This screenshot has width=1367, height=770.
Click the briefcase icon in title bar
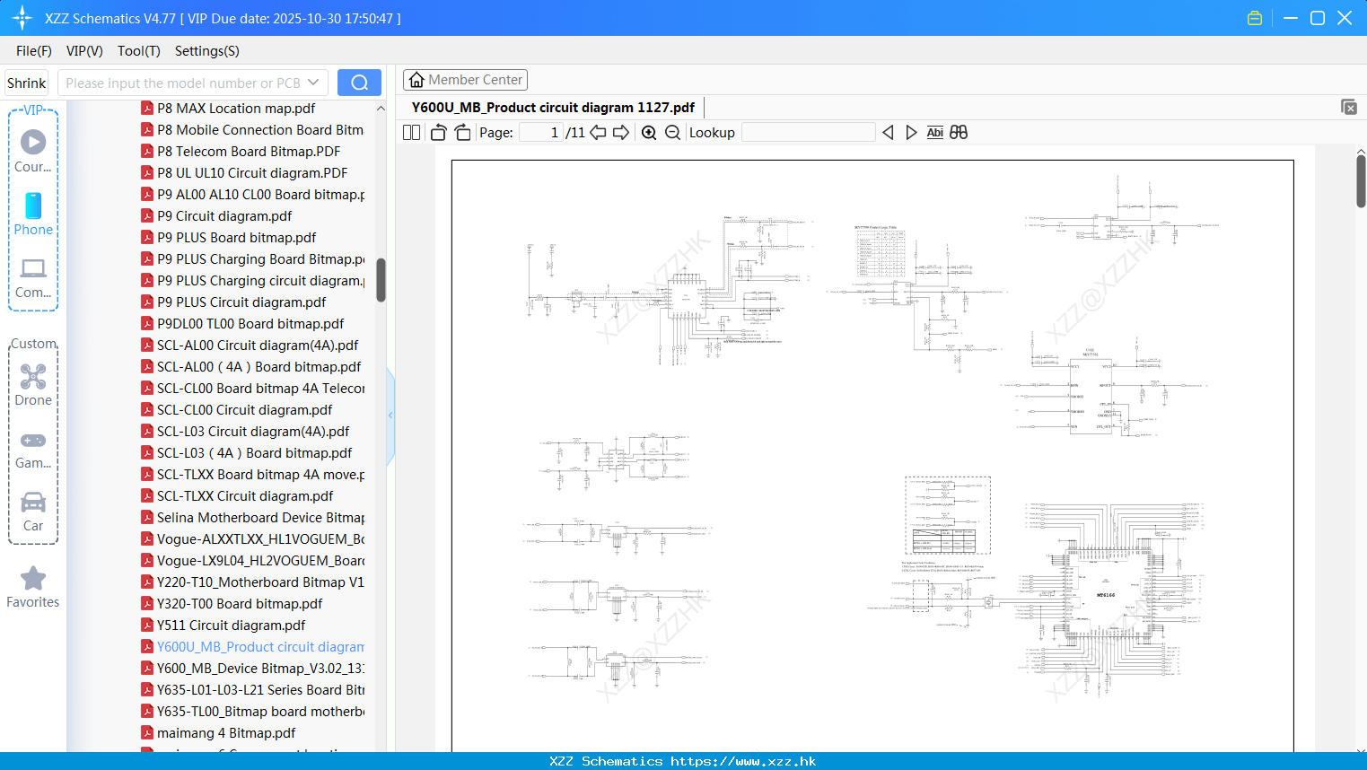click(1255, 18)
